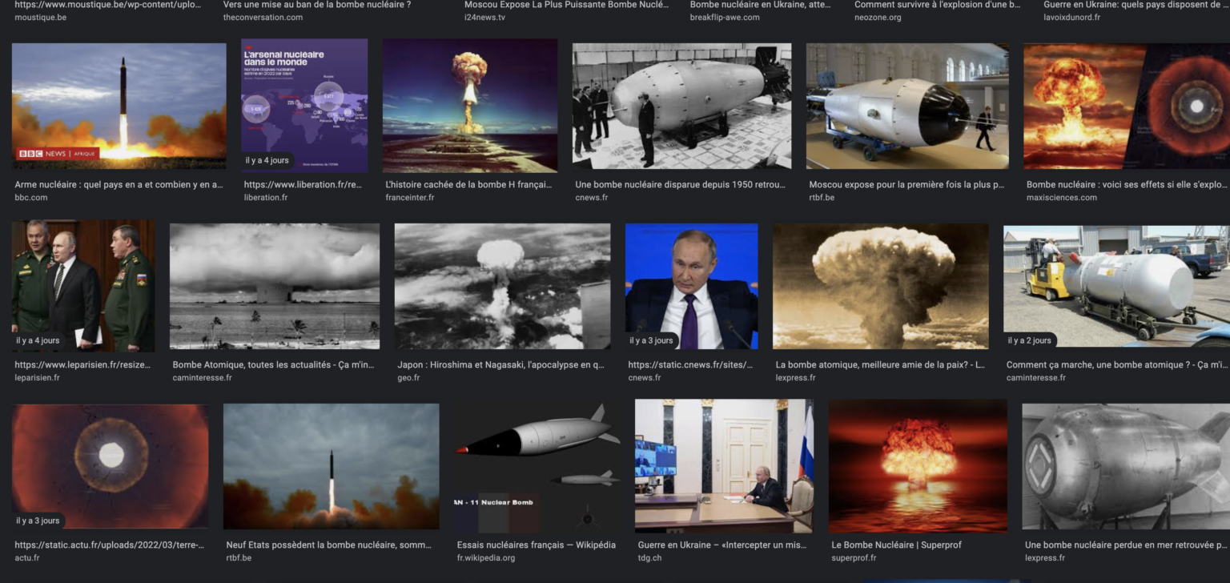Open the purple L'arsenal nucléaire world map image
1230x583 pixels.
[304, 106]
